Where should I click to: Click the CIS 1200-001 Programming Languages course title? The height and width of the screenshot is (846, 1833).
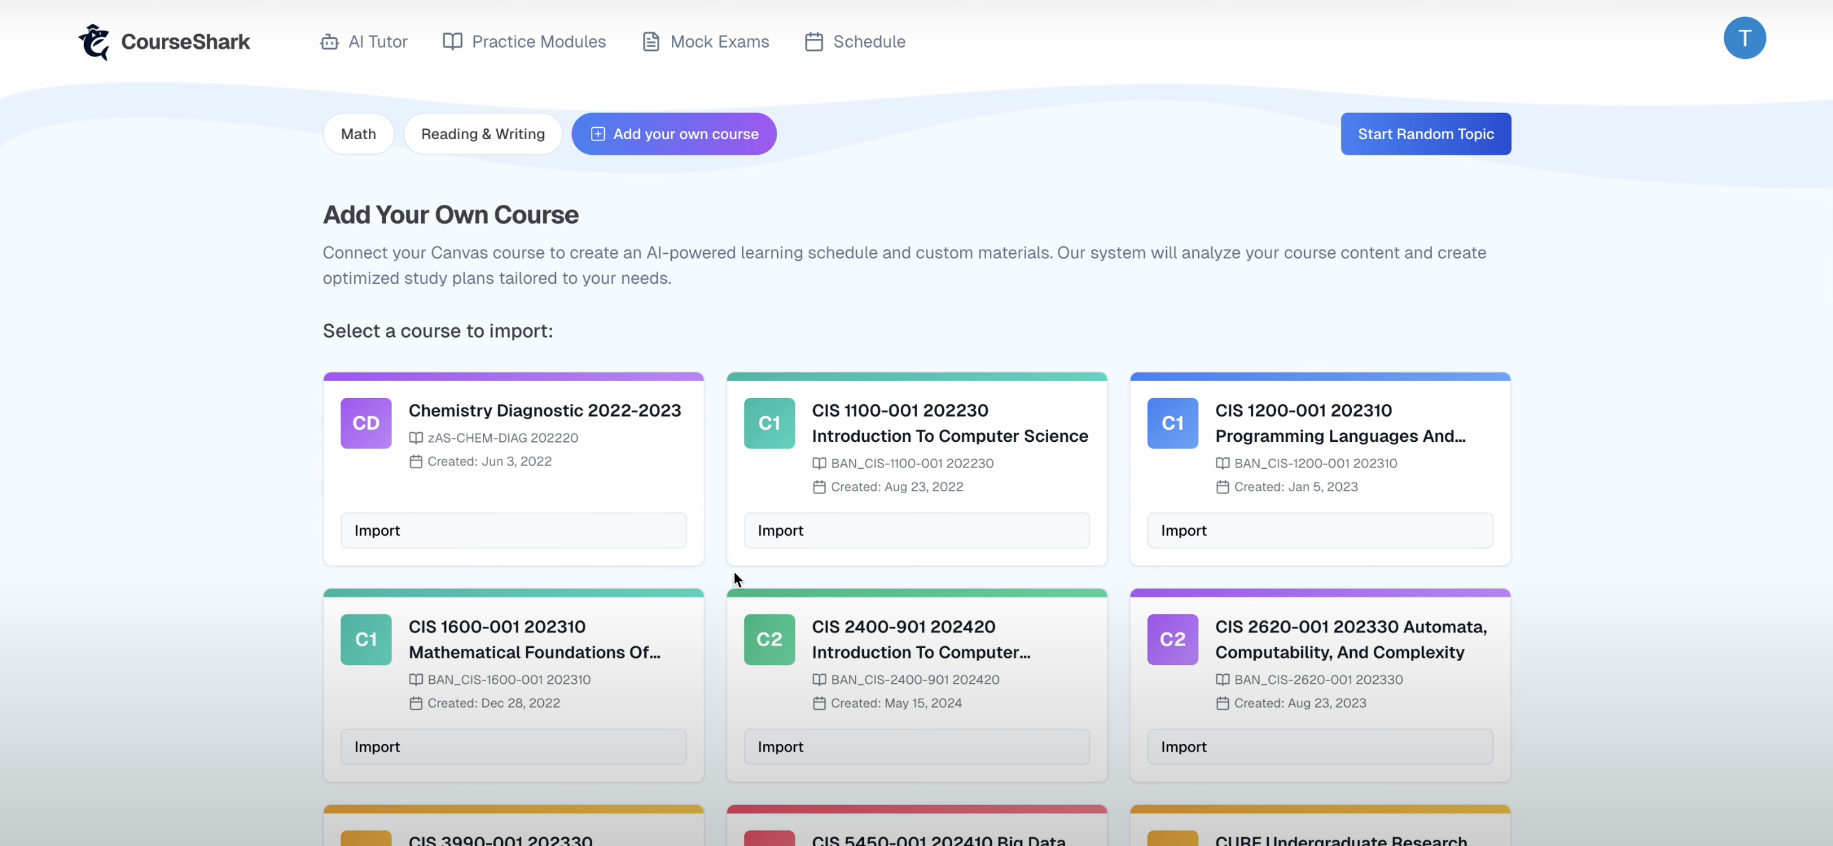[x=1339, y=423]
